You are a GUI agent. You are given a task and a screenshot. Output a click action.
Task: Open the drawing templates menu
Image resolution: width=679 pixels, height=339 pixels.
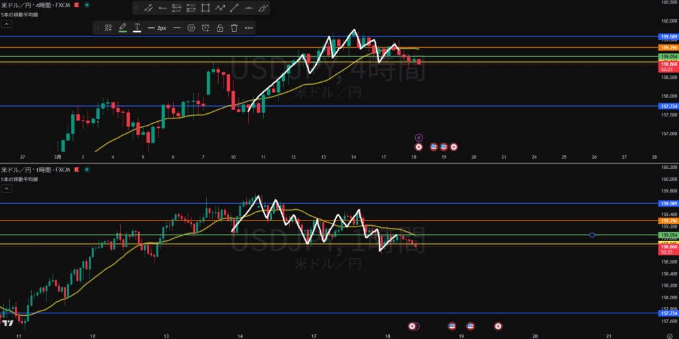(108, 28)
